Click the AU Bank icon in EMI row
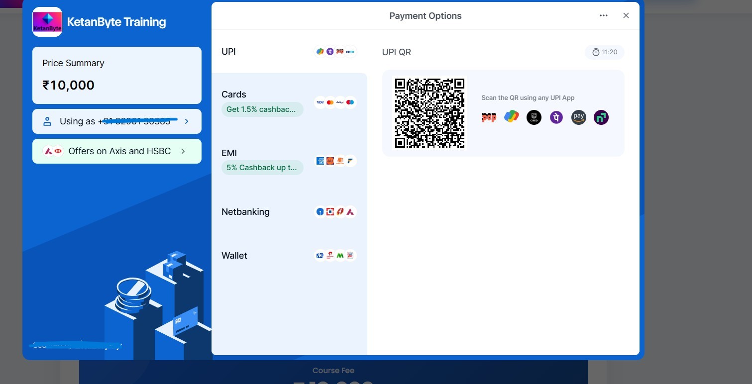 330,161
